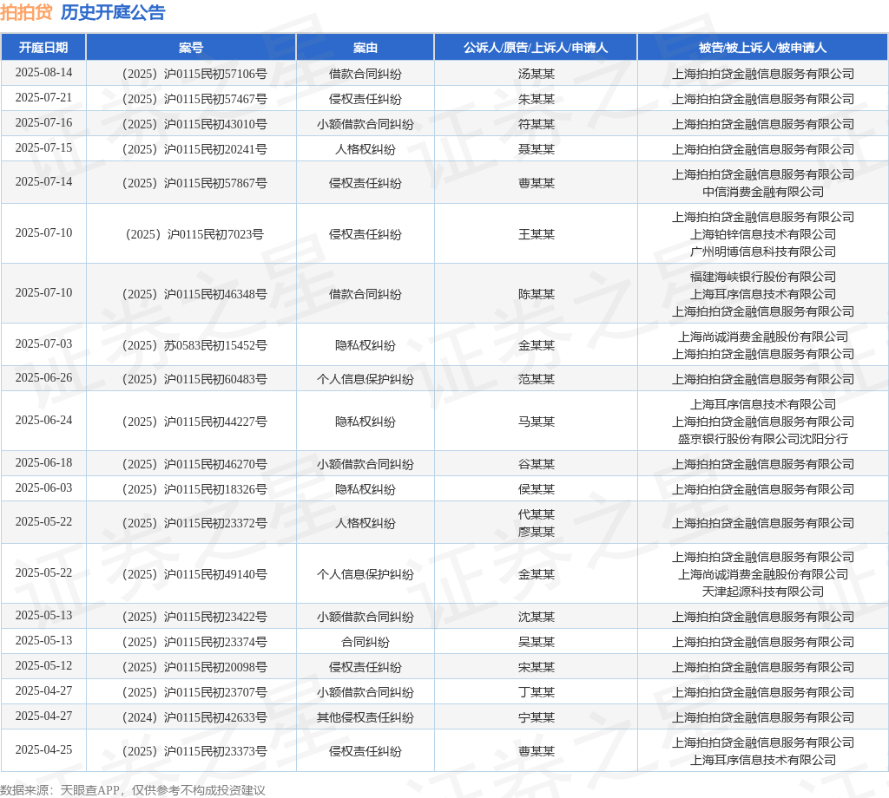The height and width of the screenshot is (798, 889).
Task: Click the 数据来源 天眼查APP footer note
Action: (133, 790)
